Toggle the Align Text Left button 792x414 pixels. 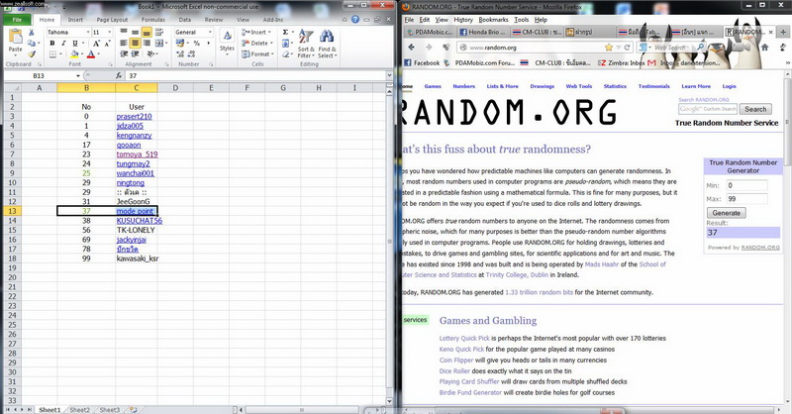124,43
